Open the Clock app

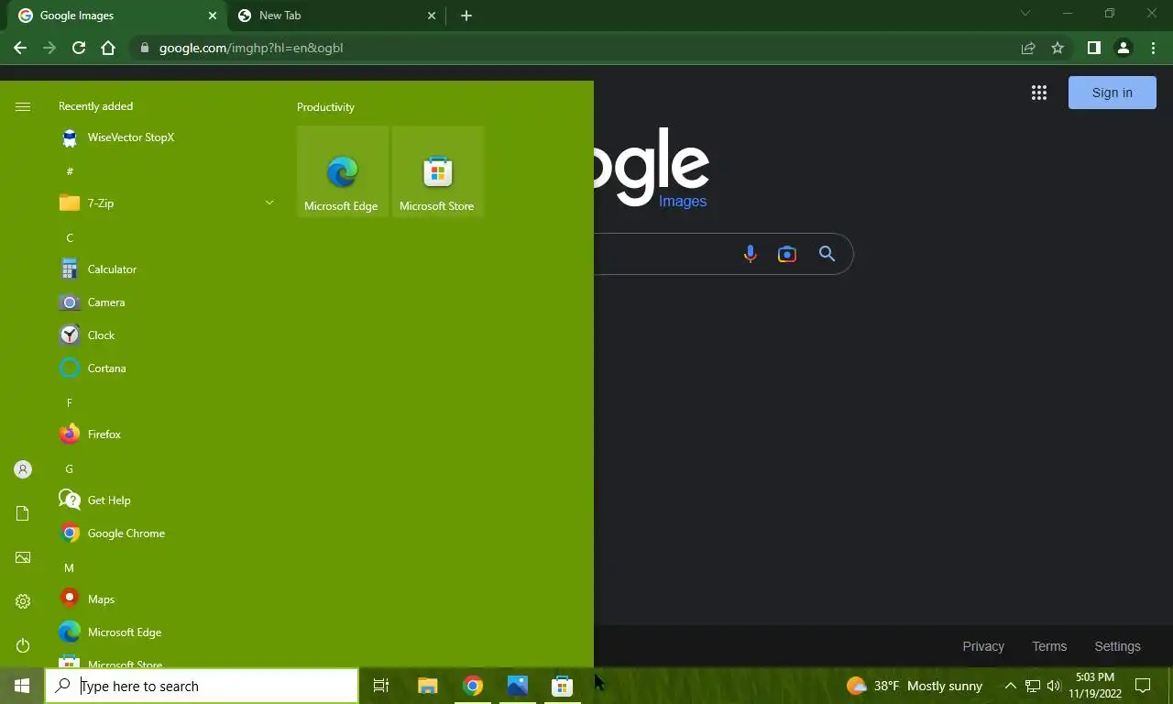click(x=165, y=335)
